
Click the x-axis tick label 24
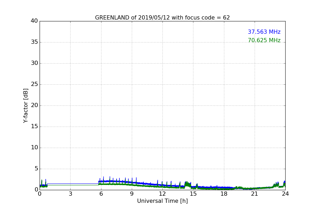pos(285,194)
